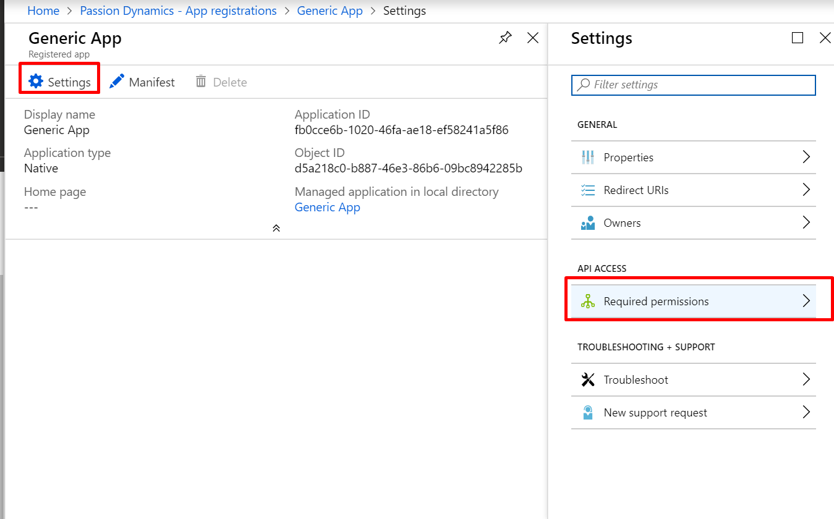
Task: Click the Properties sliders icon
Action: pos(587,158)
